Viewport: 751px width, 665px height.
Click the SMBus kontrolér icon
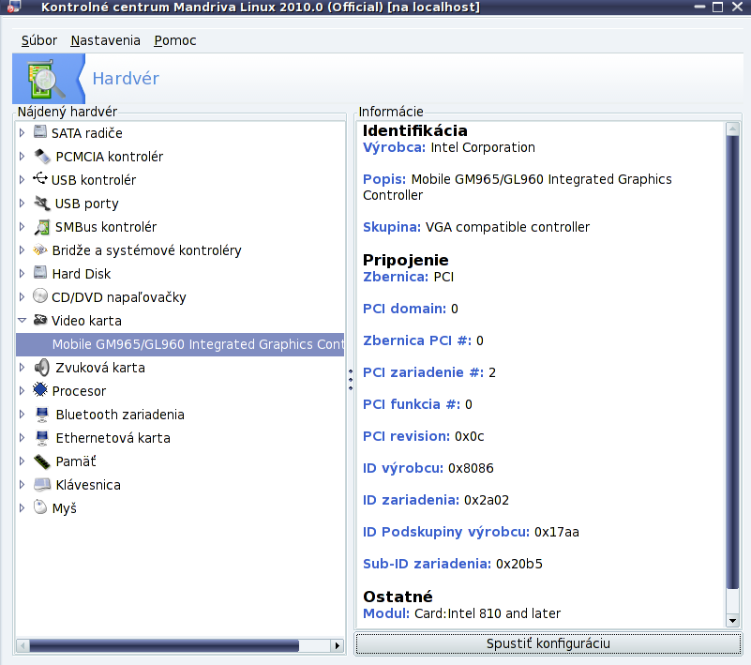coord(42,227)
